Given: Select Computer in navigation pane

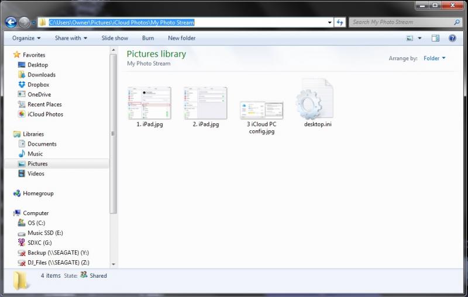Looking at the screenshot, I should coord(36,213).
